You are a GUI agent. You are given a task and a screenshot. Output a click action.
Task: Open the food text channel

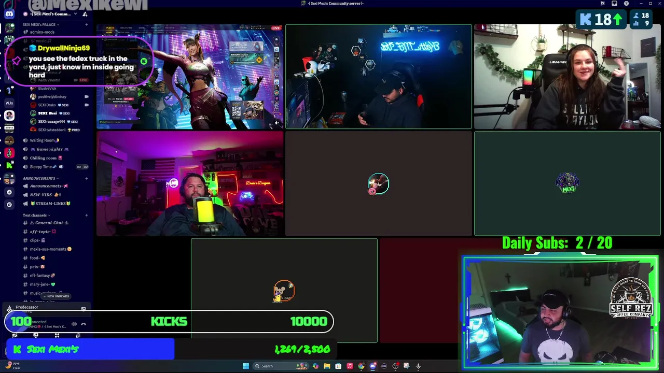click(55, 258)
